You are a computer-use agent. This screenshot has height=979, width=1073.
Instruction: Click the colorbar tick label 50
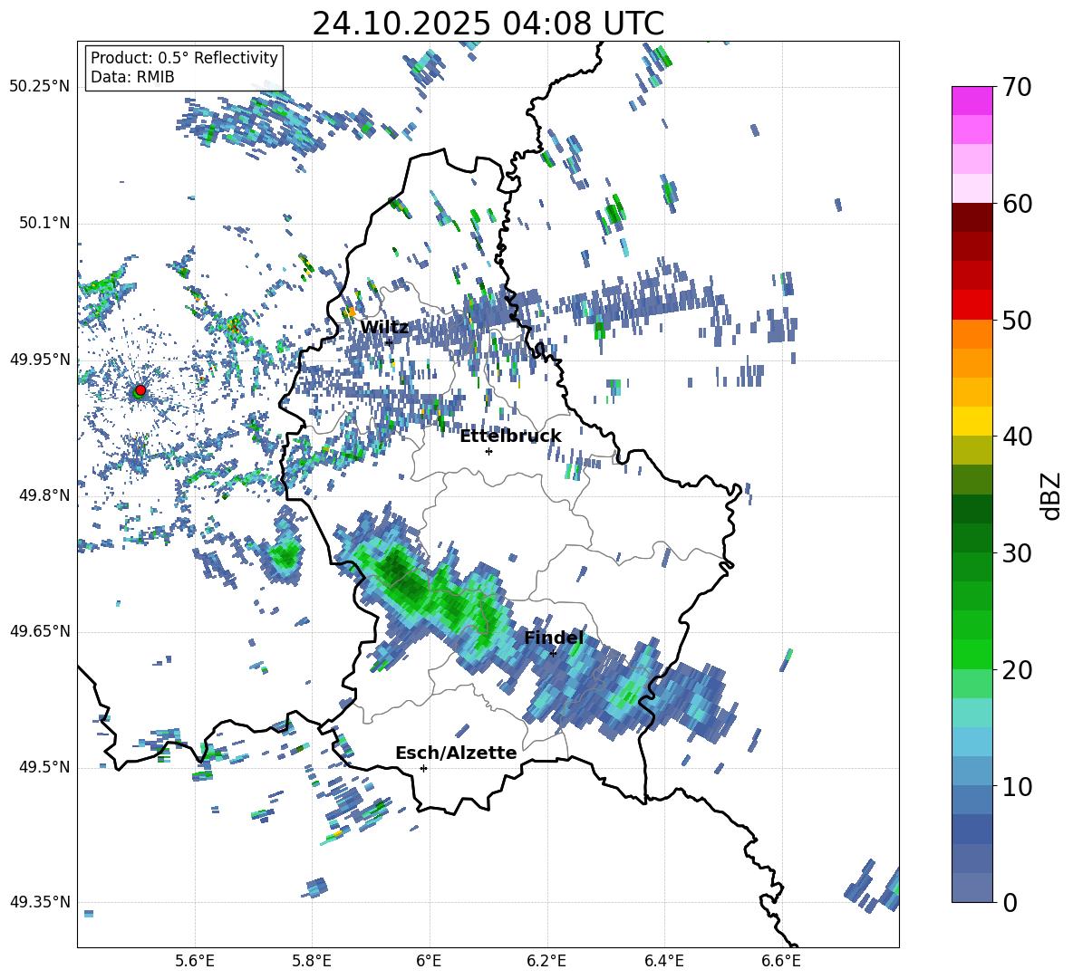pyautogui.click(x=1018, y=320)
